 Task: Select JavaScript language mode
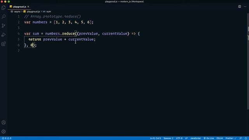tap(195, 138)
